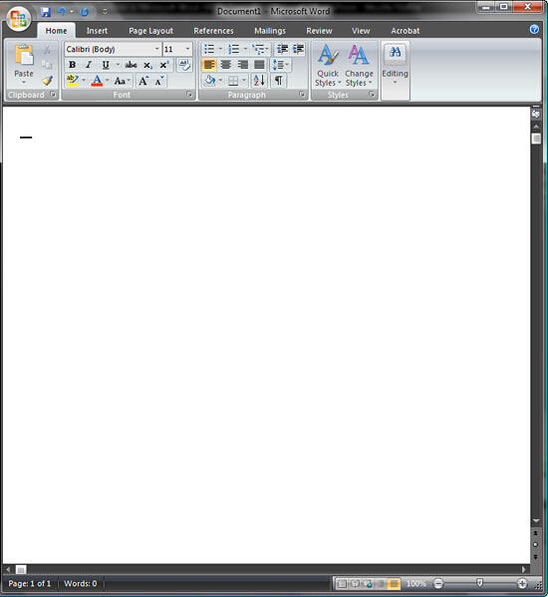
Task: Open the Editing group menu
Action: pyautogui.click(x=395, y=65)
